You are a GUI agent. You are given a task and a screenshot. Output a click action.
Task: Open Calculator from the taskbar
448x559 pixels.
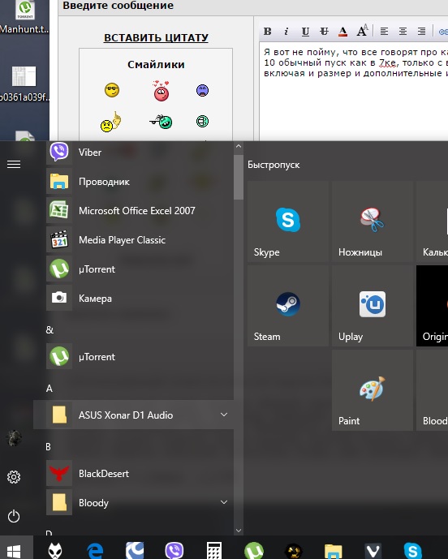pos(214,551)
